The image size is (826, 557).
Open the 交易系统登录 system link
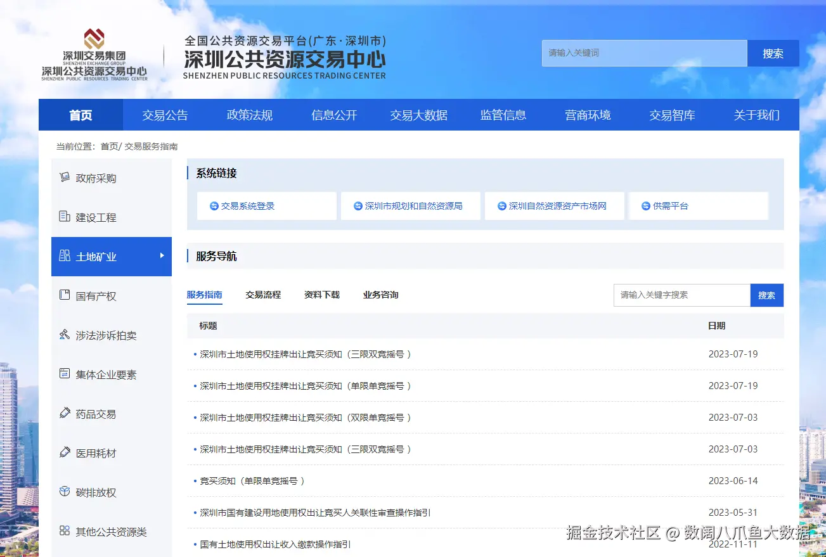click(267, 206)
